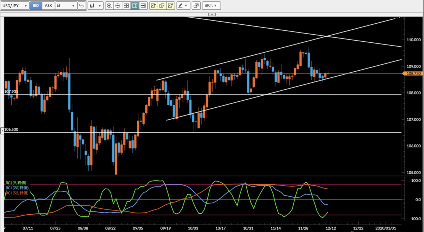Select the 106.500 horizontal line label
The image size is (424, 232).
[x=11, y=130]
